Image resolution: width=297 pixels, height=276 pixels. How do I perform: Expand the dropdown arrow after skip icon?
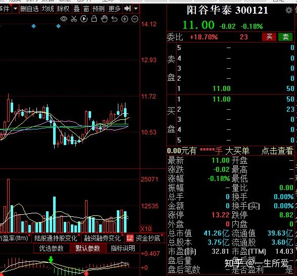point(136,9)
